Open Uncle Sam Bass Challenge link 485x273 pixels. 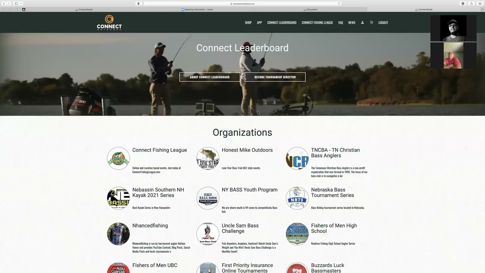[240, 228]
